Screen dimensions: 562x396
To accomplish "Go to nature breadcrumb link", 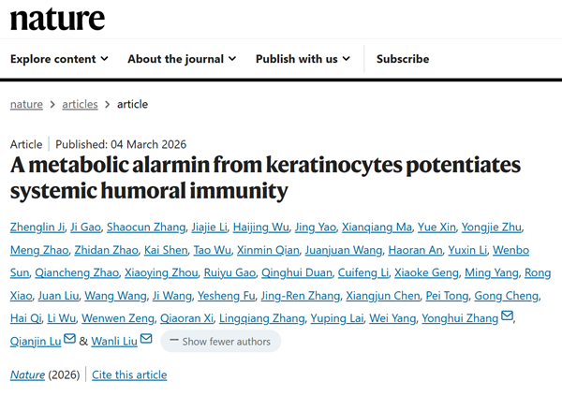I will (x=26, y=104).
